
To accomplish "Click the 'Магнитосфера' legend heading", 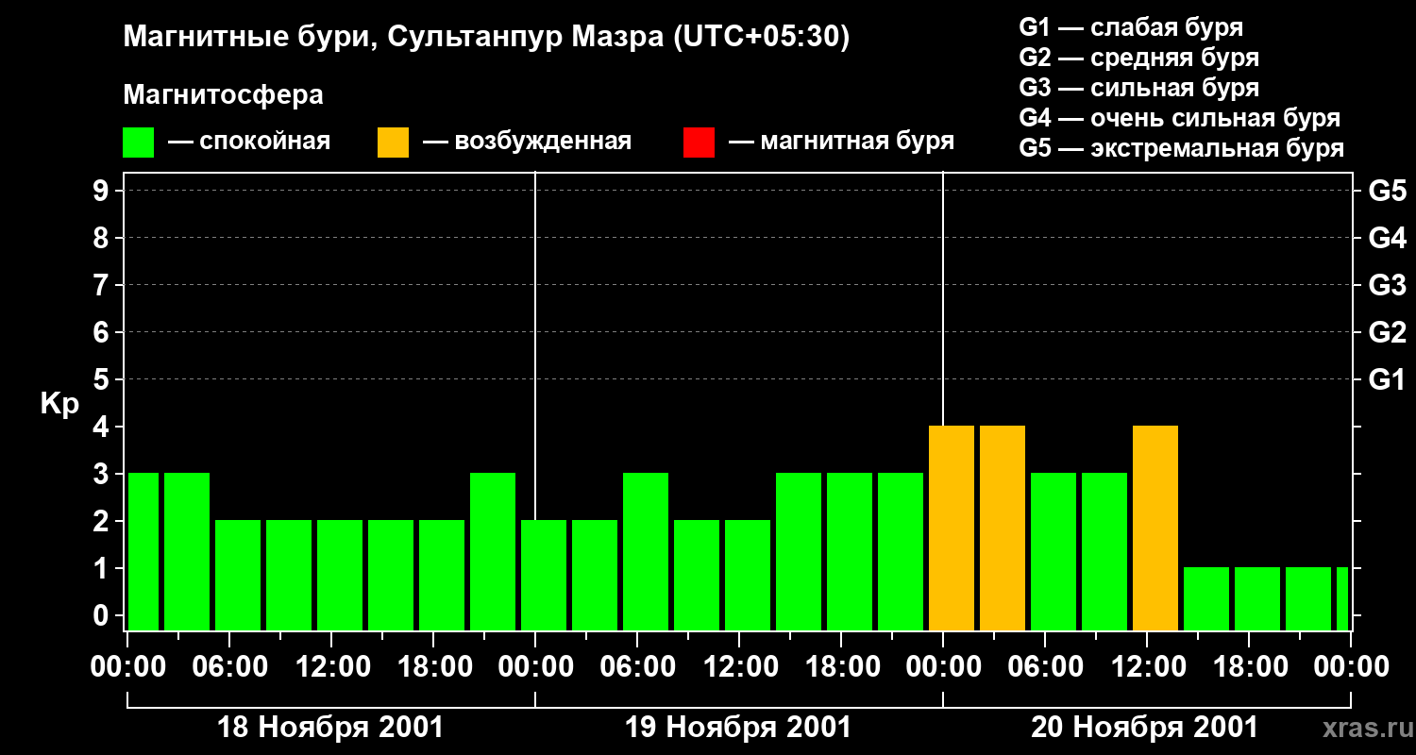I will click(224, 95).
